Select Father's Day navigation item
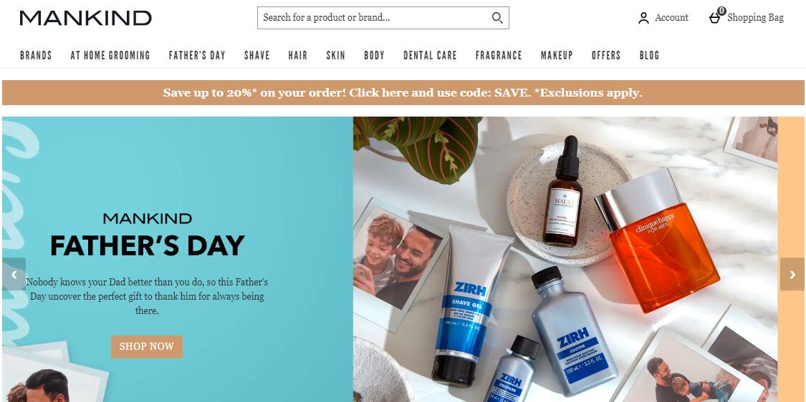Image resolution: width=806 pixels, height=402 pixels. pos(198,56)
